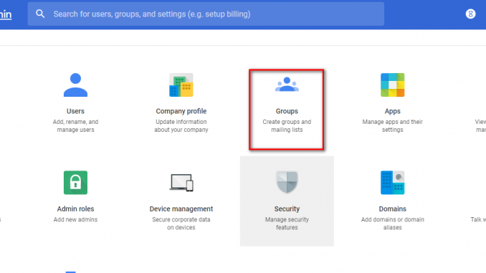Click 'Manage security features' description
This screenshot has width=486, height=273.
pyautogui.click(x=287, y=224)
